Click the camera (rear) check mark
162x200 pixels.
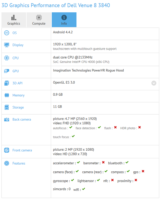(106, 171)
